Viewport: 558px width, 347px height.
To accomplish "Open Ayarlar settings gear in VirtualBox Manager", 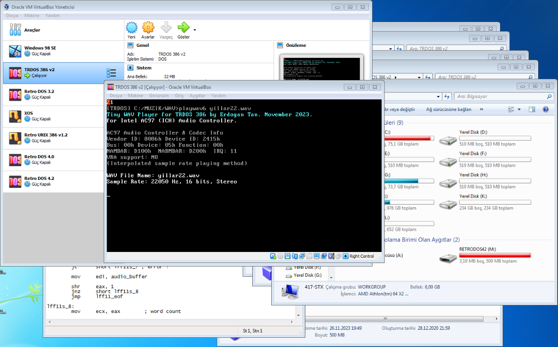I will [148, 28].
